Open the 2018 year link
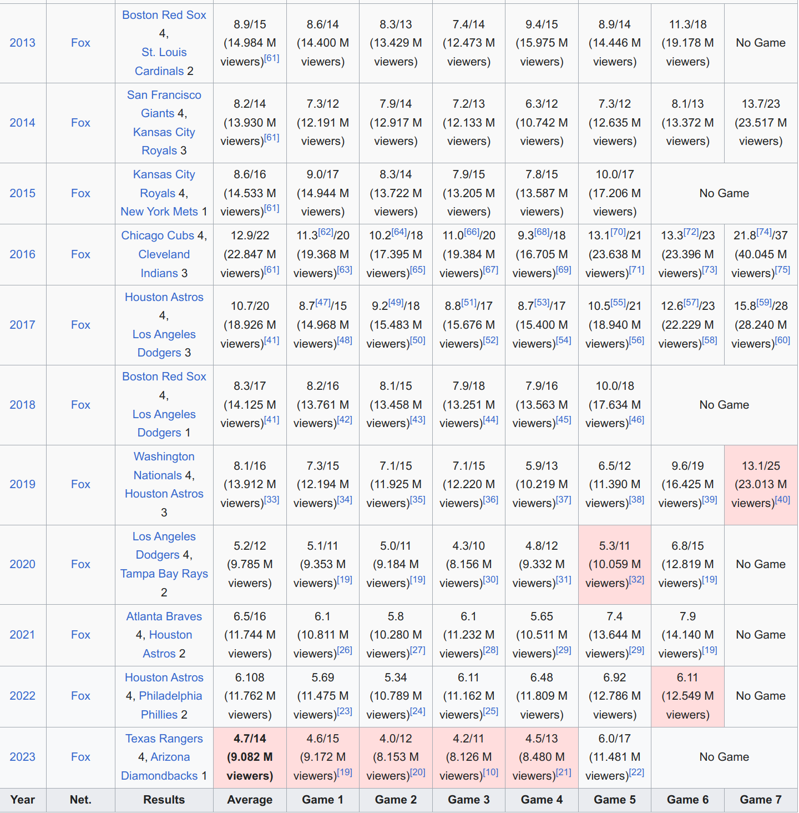 point(22,405)
